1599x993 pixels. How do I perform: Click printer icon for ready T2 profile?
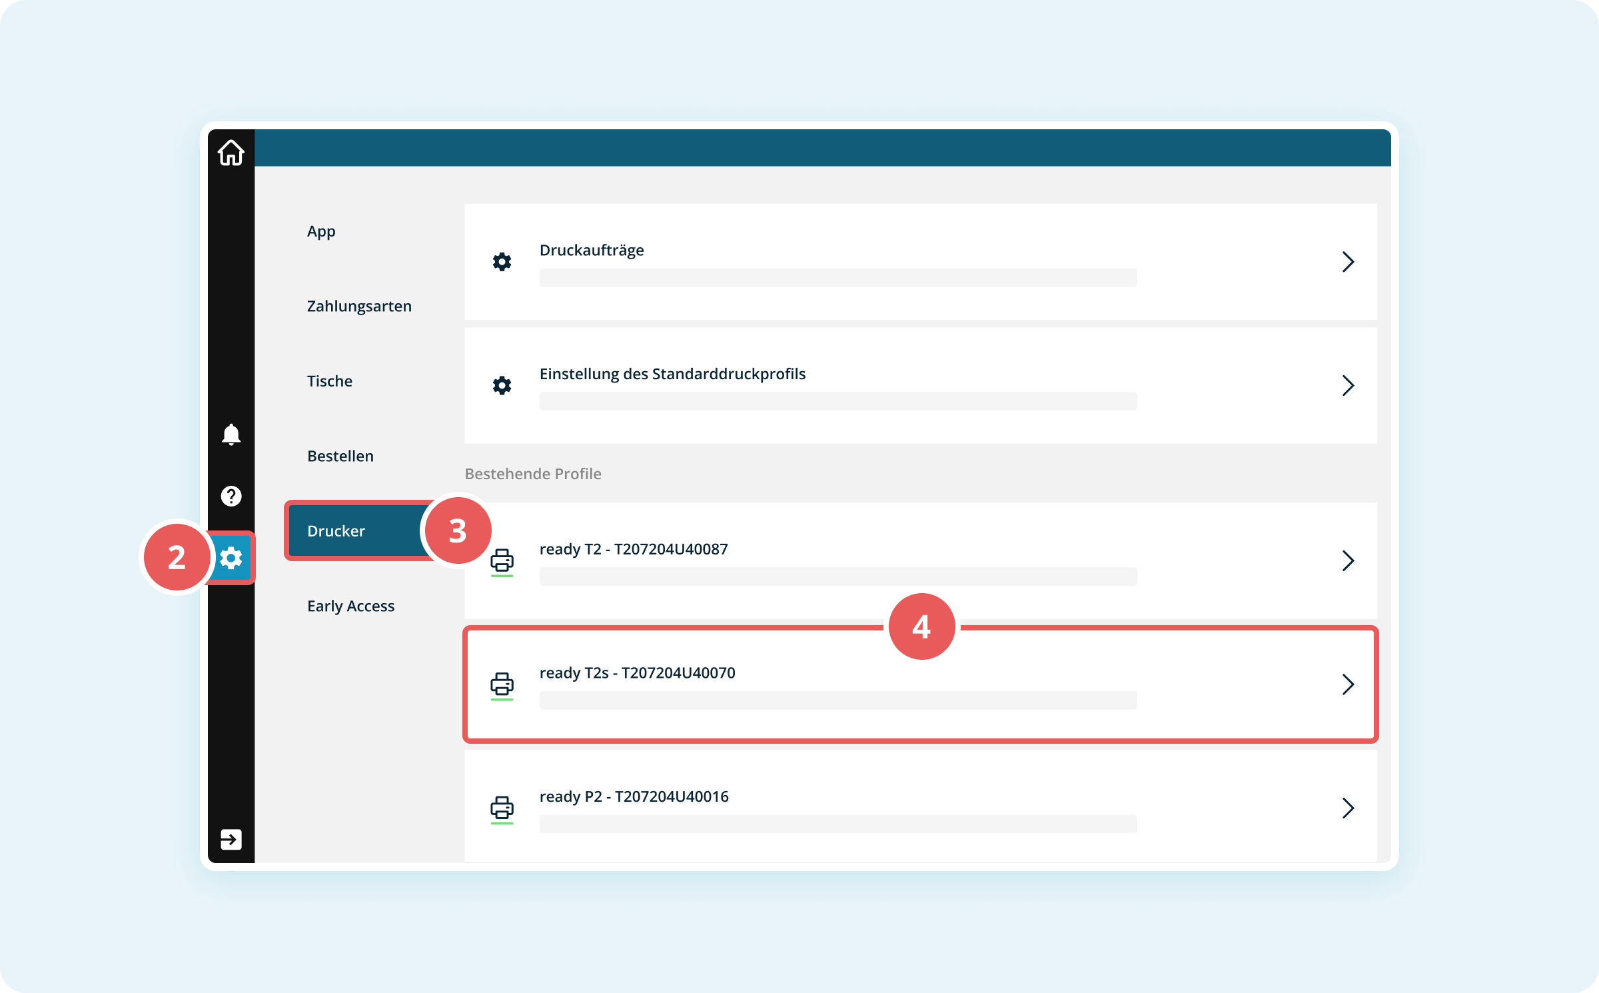point(502,561)
